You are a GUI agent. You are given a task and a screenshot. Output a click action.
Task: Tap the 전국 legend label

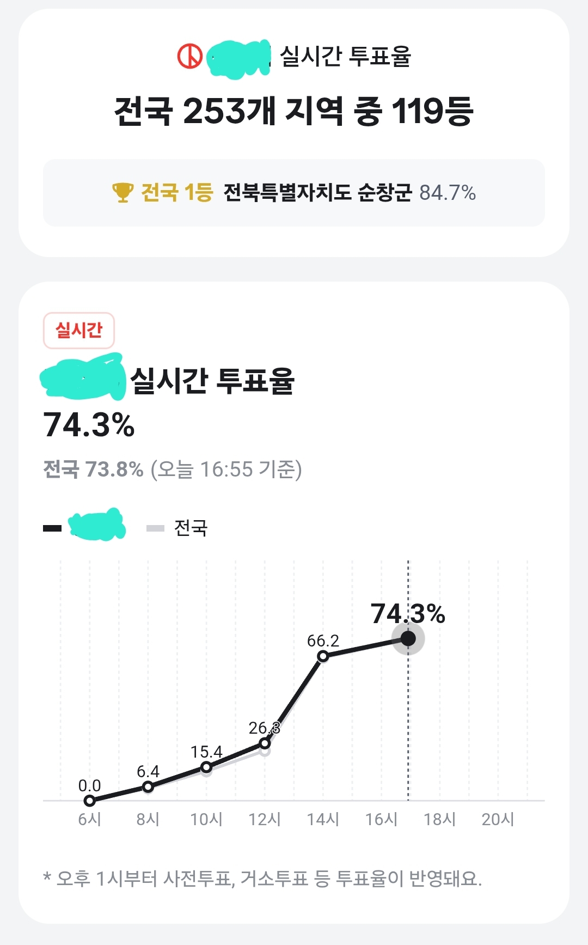[191, 528]
